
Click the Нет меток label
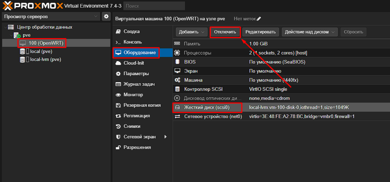point(245,19)
